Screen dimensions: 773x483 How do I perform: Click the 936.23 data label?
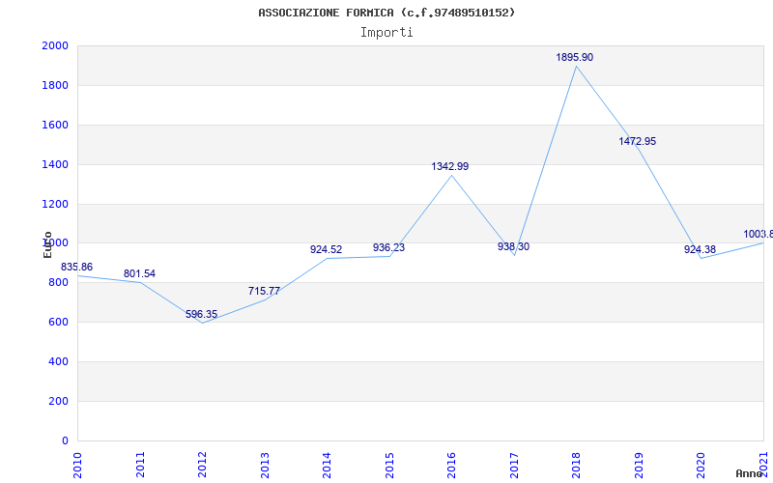point(388,247)
